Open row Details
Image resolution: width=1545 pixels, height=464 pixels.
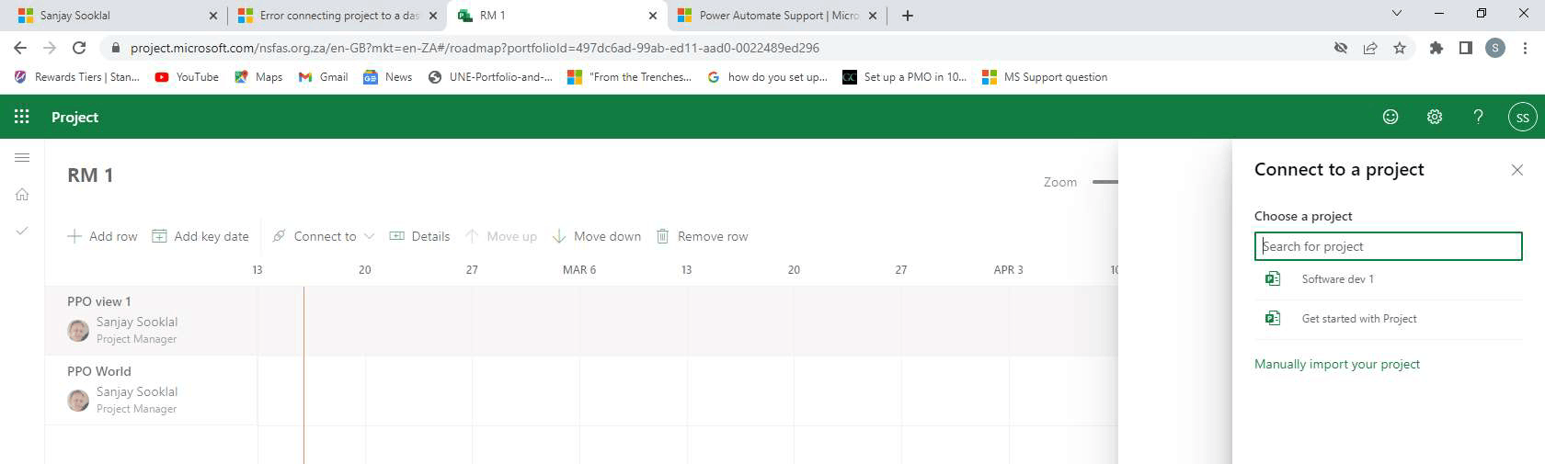click(420, 236)
